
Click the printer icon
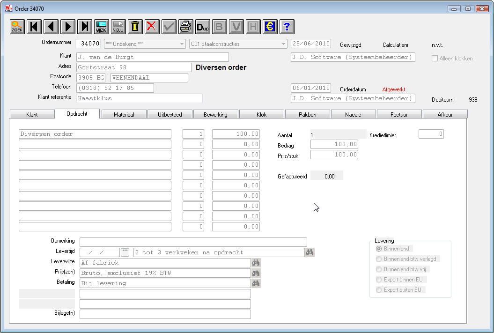click(x=186, y=27)
